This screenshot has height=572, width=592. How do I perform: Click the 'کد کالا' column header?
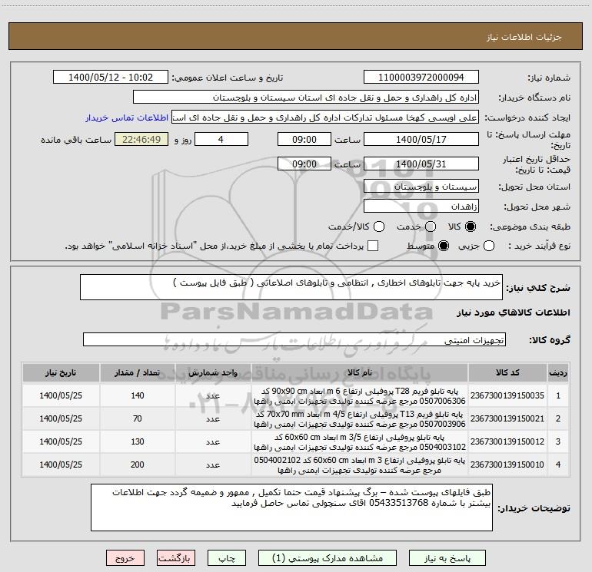click(x=507, y=372)
